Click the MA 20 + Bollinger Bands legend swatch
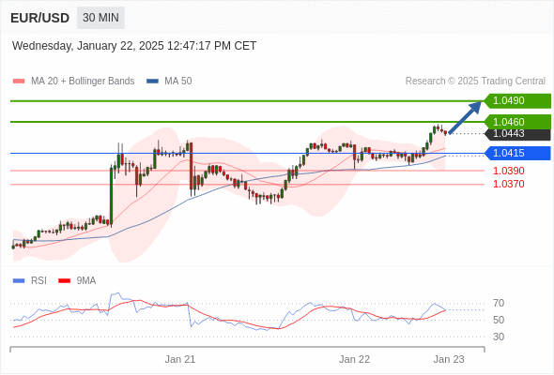554x375 pixels. click(x=19, y=82)
